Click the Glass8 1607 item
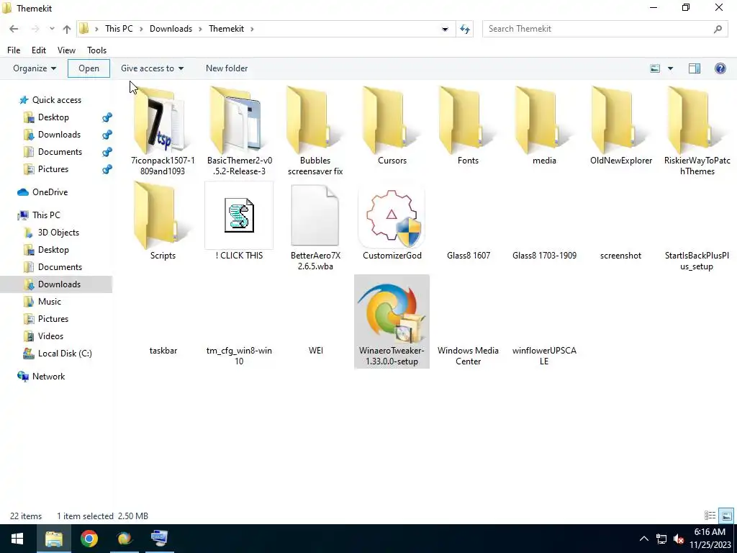This screenshot has height=553, width=737. click(x=469, y=256)
